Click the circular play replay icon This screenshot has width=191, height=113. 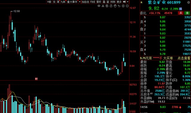tap(107, 6)
